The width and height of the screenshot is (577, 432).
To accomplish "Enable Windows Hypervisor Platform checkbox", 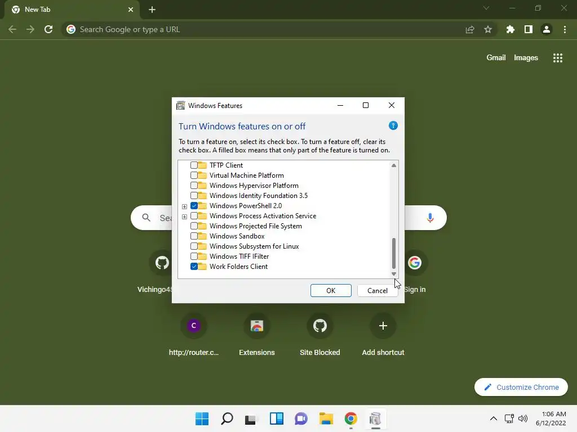I will 194,186.
